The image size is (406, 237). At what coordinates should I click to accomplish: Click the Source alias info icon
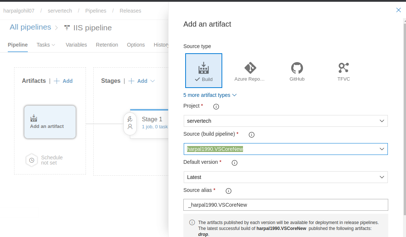228,191
